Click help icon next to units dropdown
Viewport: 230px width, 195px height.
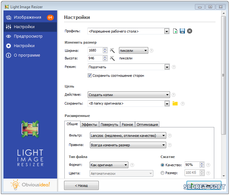click(151, 51)
